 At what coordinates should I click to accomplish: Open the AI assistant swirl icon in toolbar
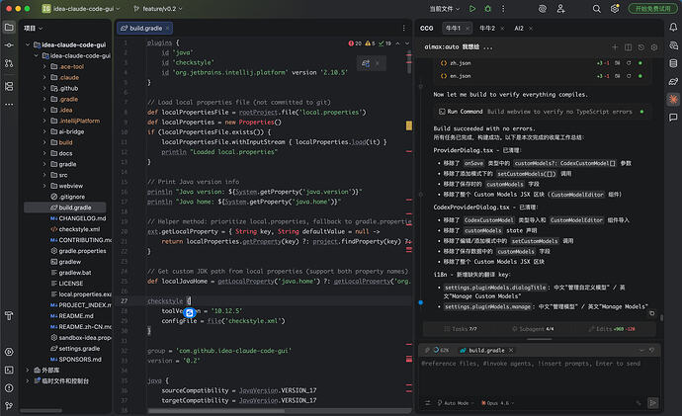tap(543, 9)
